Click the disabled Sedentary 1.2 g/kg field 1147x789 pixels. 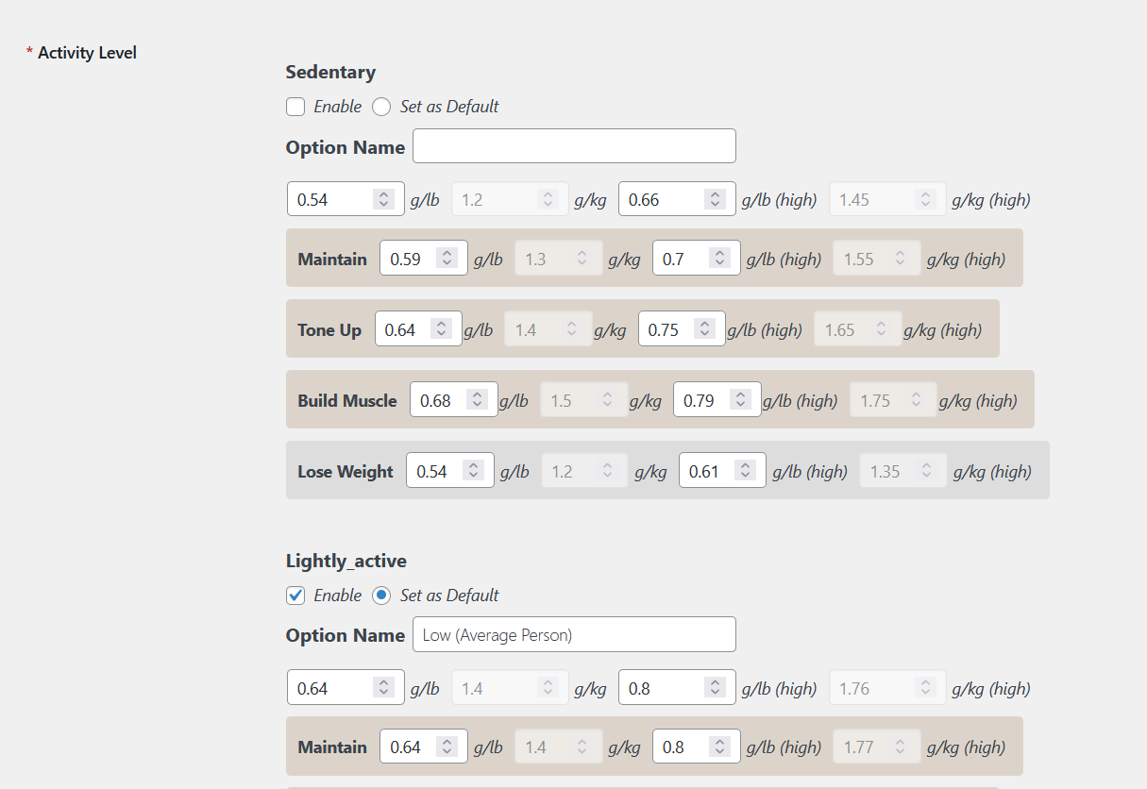[x=510, y=199]
